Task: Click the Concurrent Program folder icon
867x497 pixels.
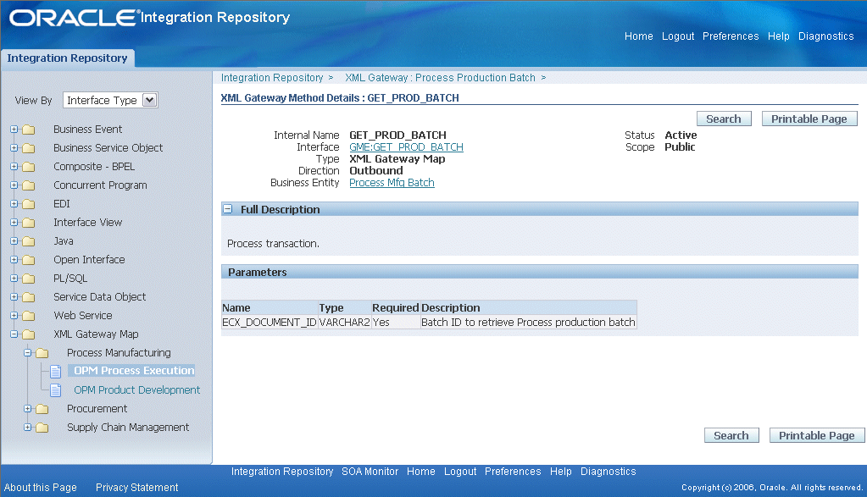Action: (29, 185)
